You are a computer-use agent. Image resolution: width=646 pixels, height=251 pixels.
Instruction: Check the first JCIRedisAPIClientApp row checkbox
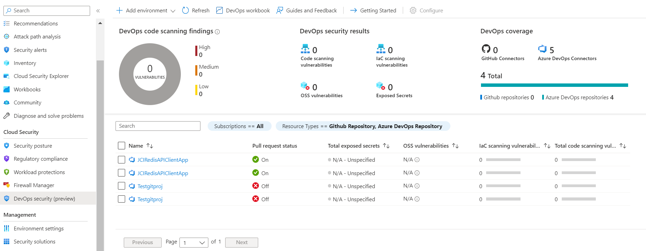point(121,160)
